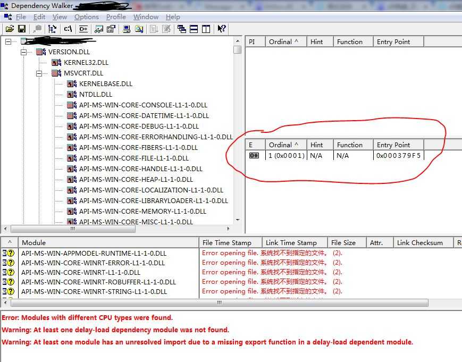The height and width of the screenshot is (362, 462).
Task: Sort module list by File Size column
Action: 347,243
